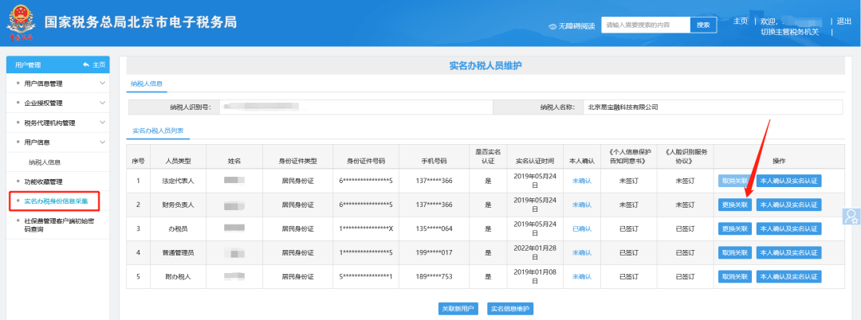Click 更换关联 for 办税员 row
Viewport: 861px width, 320px height.
734,228
